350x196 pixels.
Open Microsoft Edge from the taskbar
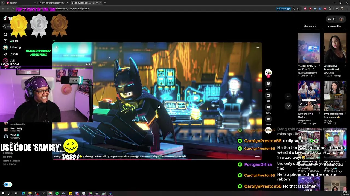click(x=23, y=193)
